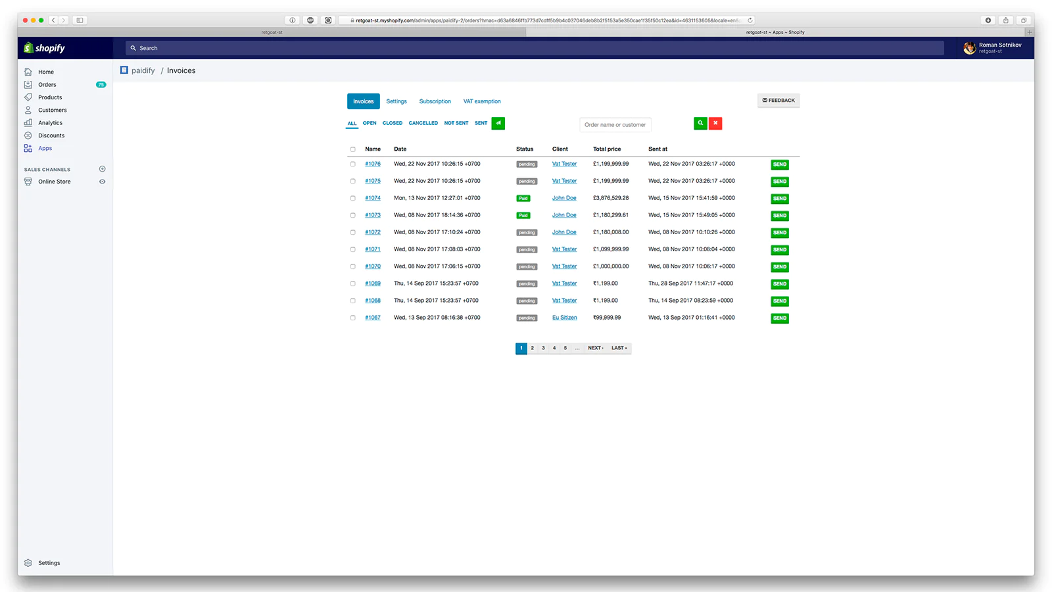Switch to the Subscription tab
Viewport: 1052px width, 592px height.
coord(435,101)
